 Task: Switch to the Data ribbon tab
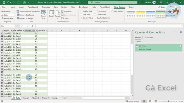tap(55, 7)
